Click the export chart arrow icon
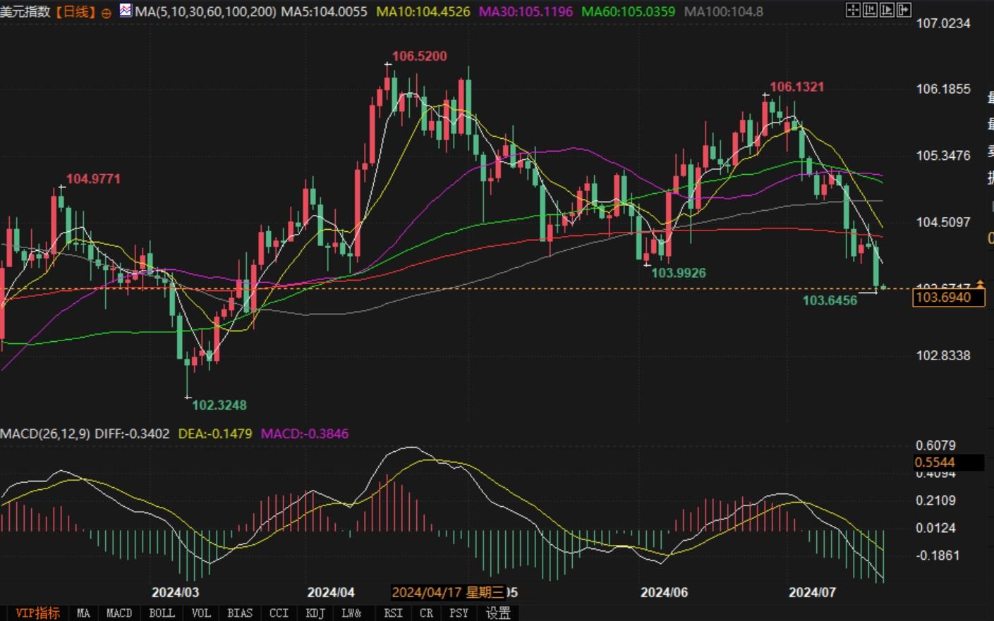 [904, 10]
